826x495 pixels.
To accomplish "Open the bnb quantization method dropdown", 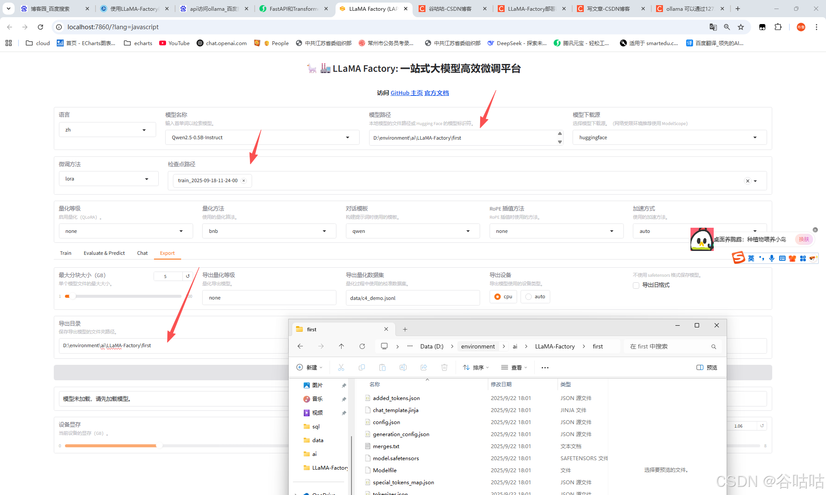I will (x=269, y=231).
